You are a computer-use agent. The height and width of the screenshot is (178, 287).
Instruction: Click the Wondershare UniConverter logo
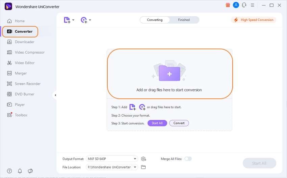coord(8,6)
